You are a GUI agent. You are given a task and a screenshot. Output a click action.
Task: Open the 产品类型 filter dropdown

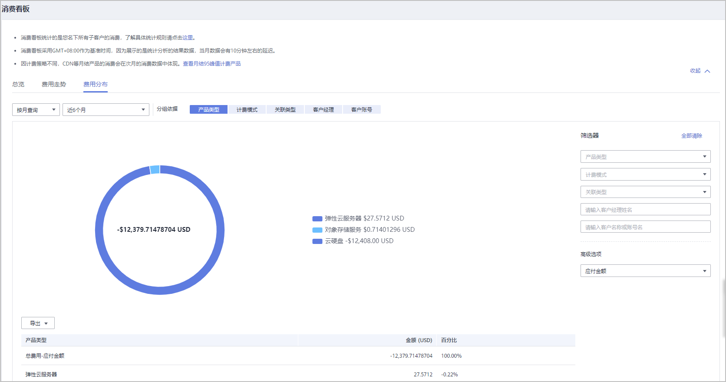(x=645, y=157)
